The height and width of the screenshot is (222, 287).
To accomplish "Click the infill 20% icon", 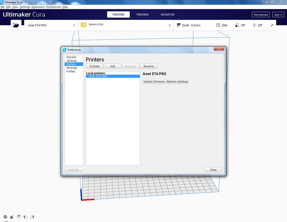I will point(218,25).
